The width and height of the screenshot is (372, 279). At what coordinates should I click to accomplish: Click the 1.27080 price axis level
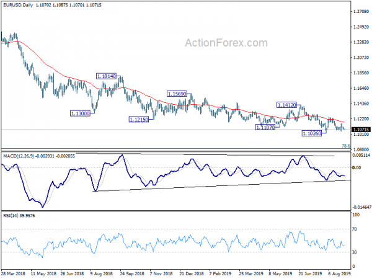pyautogui.click(x=361, y=11)
